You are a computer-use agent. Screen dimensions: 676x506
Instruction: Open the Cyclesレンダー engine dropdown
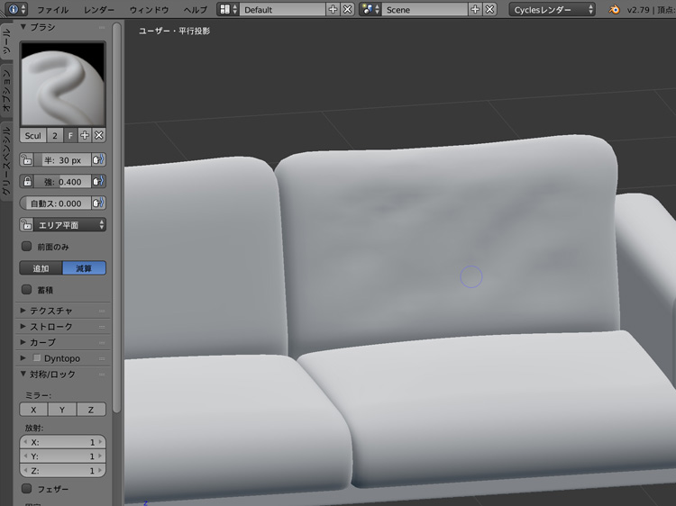(x=553, y=9)
